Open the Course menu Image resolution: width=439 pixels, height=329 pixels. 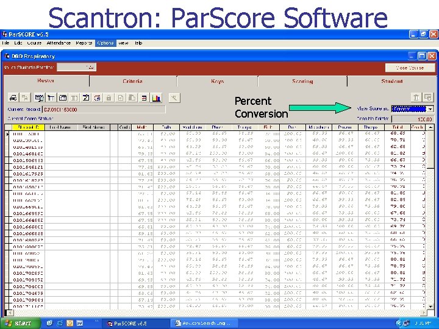click(x=34, y=43)
